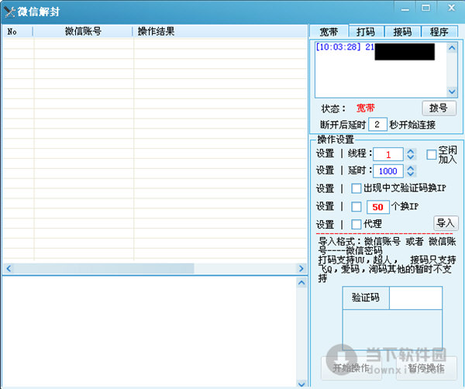This screenshot has height=389, width=465.
Task: Click the red 宽带 status text
Action: click(365, 108)
